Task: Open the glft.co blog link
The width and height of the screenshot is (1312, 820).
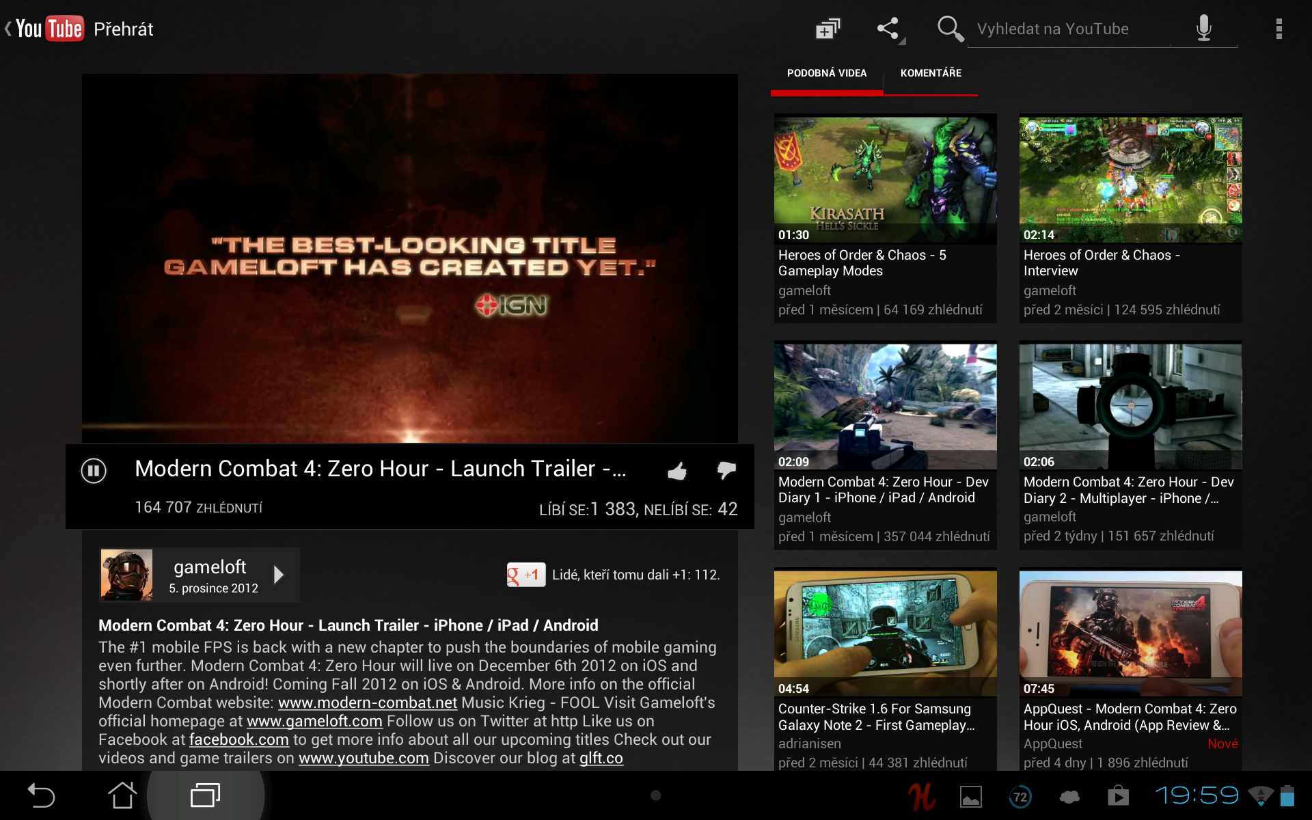Action: coord(601,758)
